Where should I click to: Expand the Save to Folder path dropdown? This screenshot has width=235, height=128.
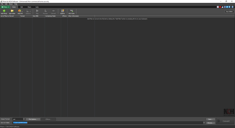(204, 123)
